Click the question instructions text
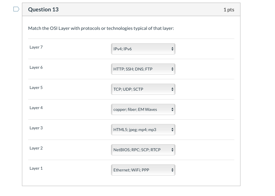The width and height of the screenshot is (275, 196). pyautogui.click(x=101, y=28)
